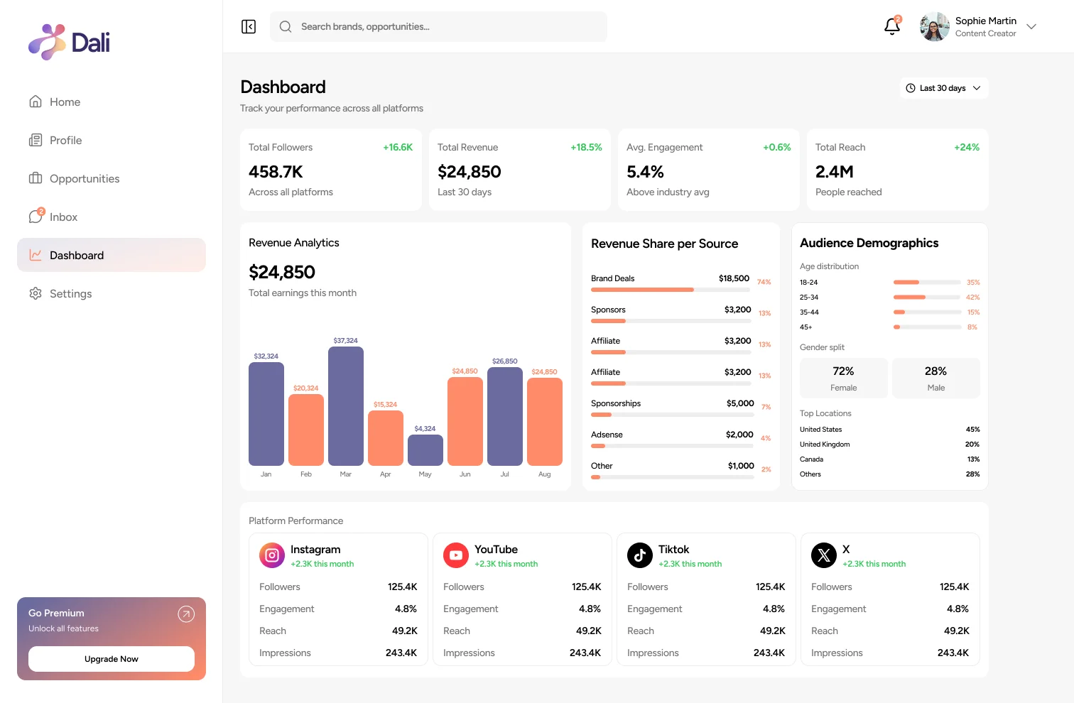
Task: Click the Go Premium arrow icon
Action: pyautogui.click(x=186, y=614)
